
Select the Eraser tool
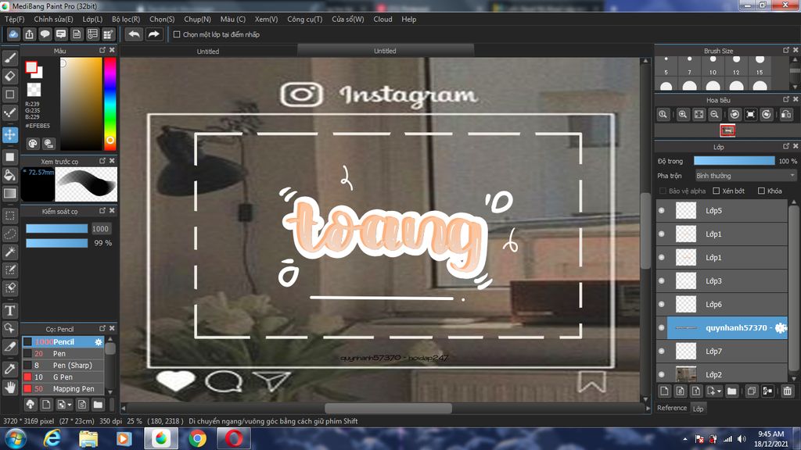[9, 76]
